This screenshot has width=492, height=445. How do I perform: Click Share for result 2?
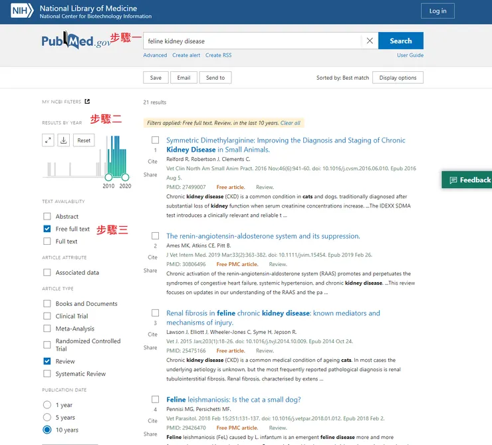pyautogui.click(x=150, y=271)
